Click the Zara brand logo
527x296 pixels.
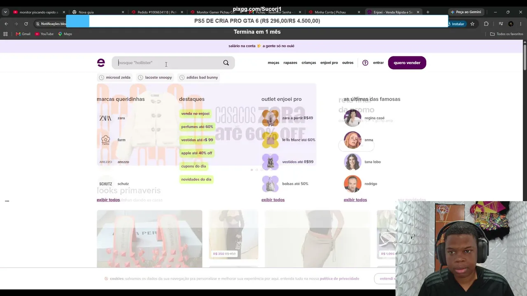click(105, 118)
